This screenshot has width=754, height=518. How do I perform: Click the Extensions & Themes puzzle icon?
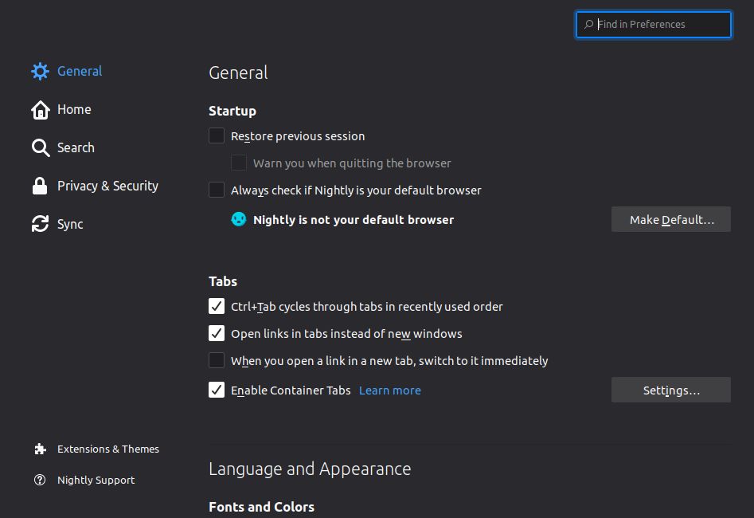tap(40, 449)
